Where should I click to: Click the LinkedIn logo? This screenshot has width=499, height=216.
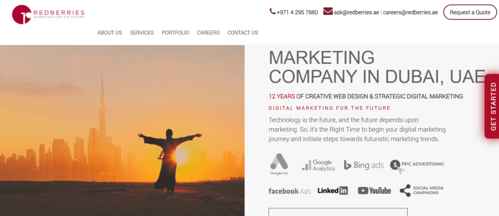332,191
